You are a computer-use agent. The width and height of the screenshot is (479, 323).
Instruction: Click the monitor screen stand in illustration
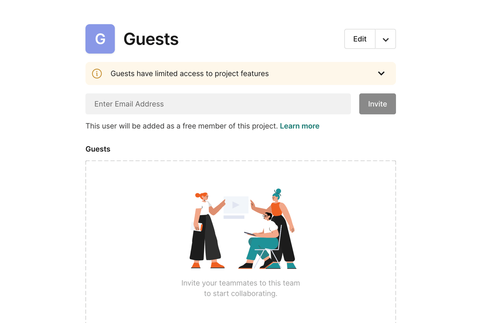(234, 217)
